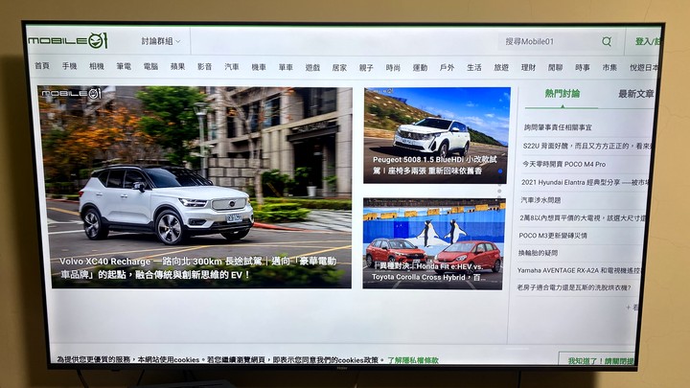Open the 時事 category
The height and width of the screenshot is (388, 690).
pyautogui.click(x=583, y=67)
